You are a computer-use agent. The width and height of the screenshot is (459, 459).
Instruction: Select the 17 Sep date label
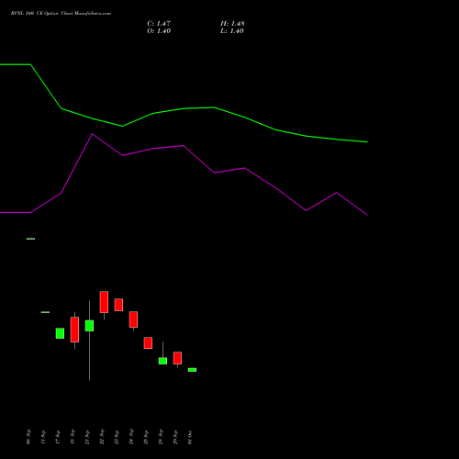click(x=58, y=437)
